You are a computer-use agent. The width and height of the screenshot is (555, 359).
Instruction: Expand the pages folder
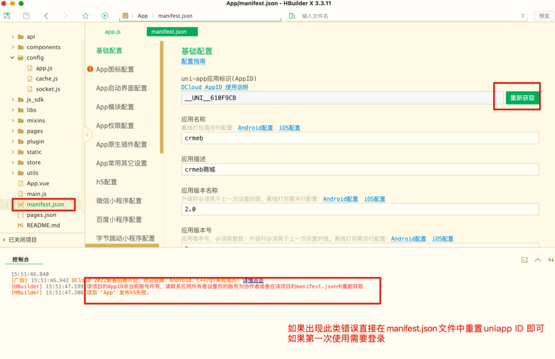13,131
